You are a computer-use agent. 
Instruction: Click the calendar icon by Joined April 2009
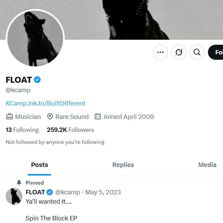point(98,117)
